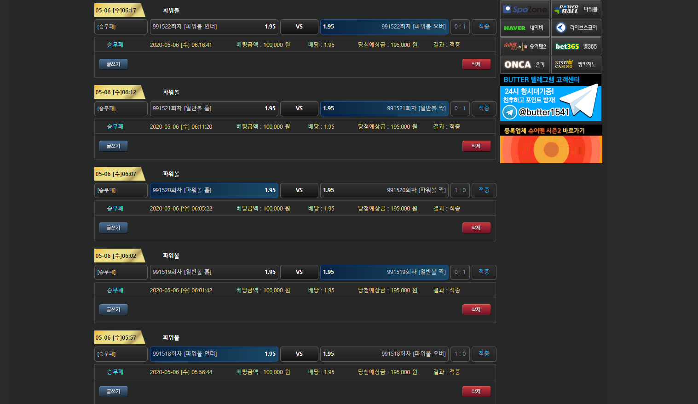Open the 라이브스코어 livescore shortcut
The width and height of the screenshot is (698, 404).
[576, 28]
